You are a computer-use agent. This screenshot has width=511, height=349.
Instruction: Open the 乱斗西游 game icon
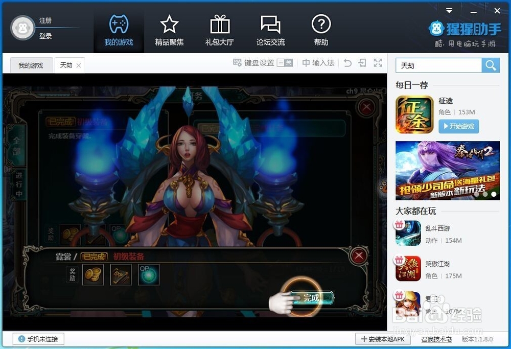408,234
